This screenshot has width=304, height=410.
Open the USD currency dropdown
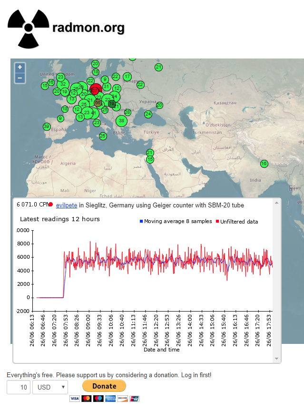50,387
